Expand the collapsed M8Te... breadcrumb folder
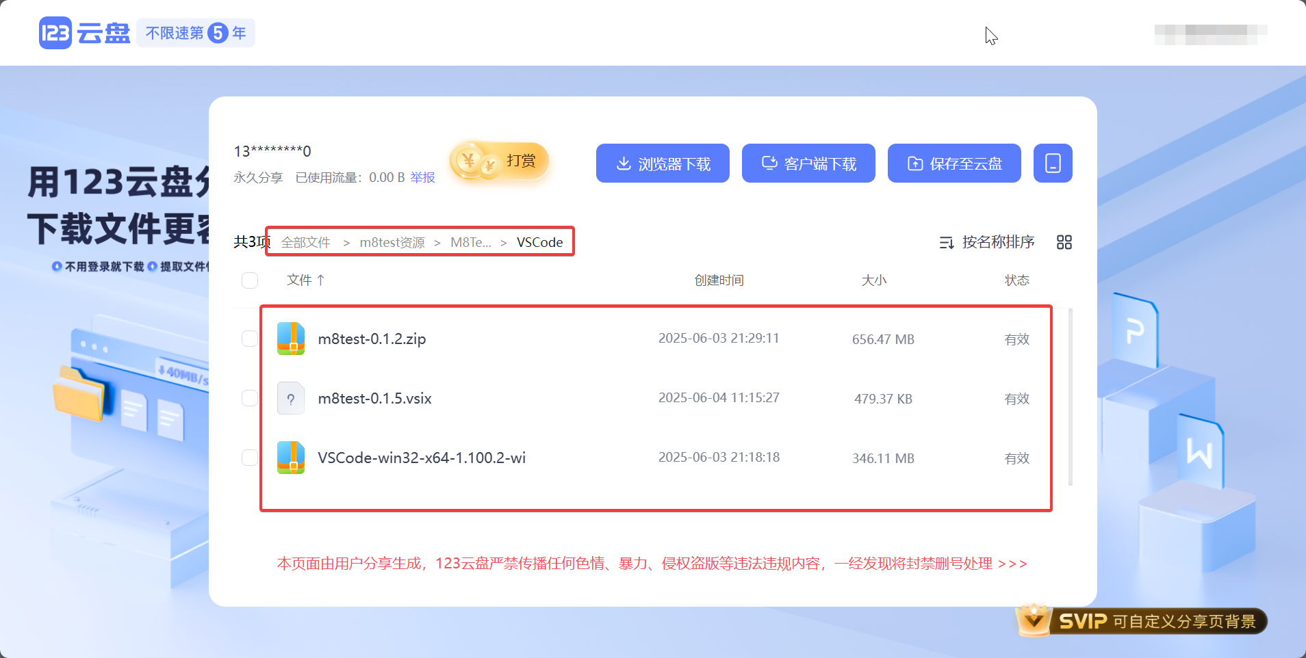 pyautogui.click(x=470, y=243)
